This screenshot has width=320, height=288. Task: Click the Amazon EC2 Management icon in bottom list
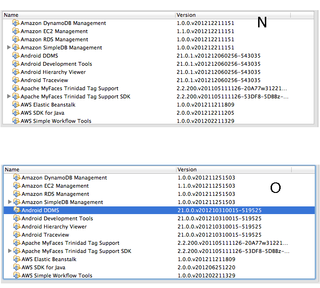coord(17,186)
